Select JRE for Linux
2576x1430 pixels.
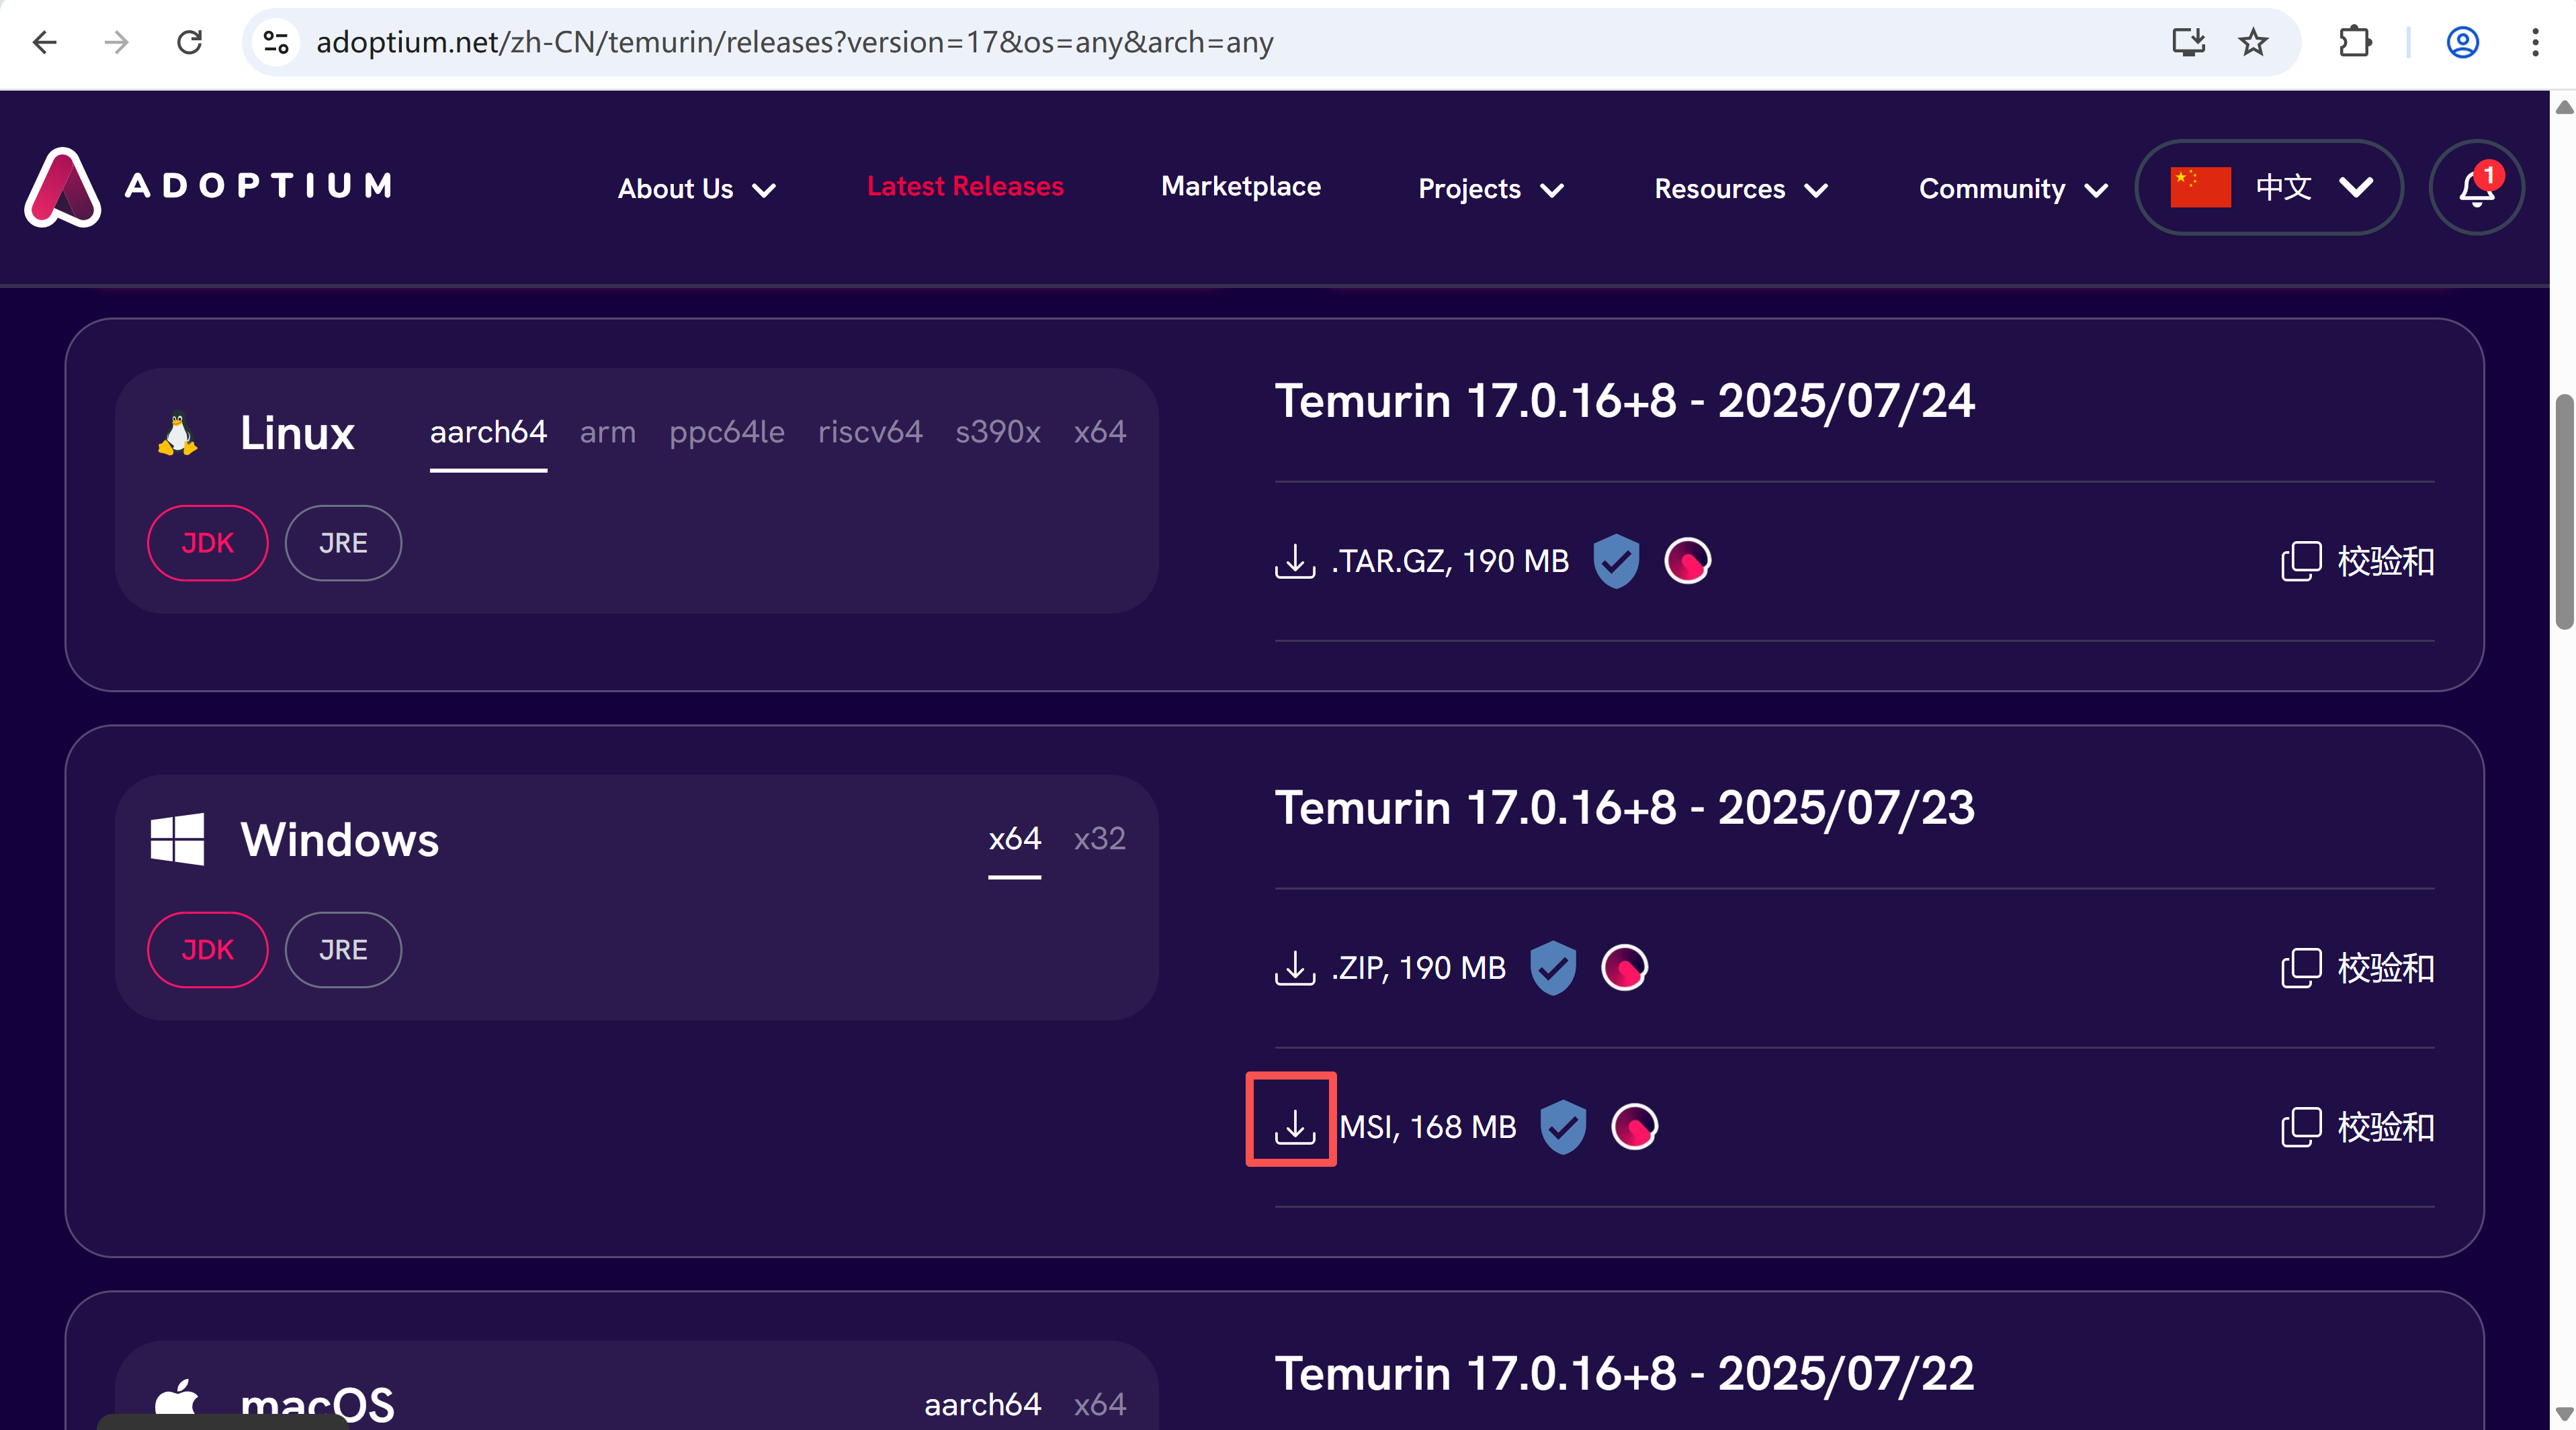click(x=343, y=542)
